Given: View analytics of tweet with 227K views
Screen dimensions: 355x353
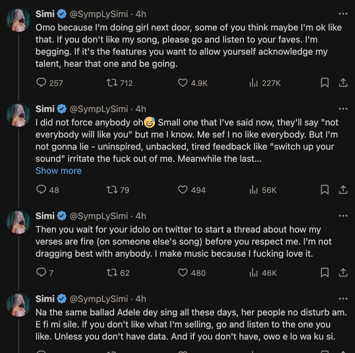Looking at the screenshot, I should click(x=253, y=83).
